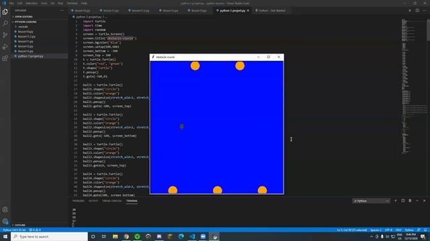Change language mode Python in status bar

pyautogui.click(x=409, y=230)
